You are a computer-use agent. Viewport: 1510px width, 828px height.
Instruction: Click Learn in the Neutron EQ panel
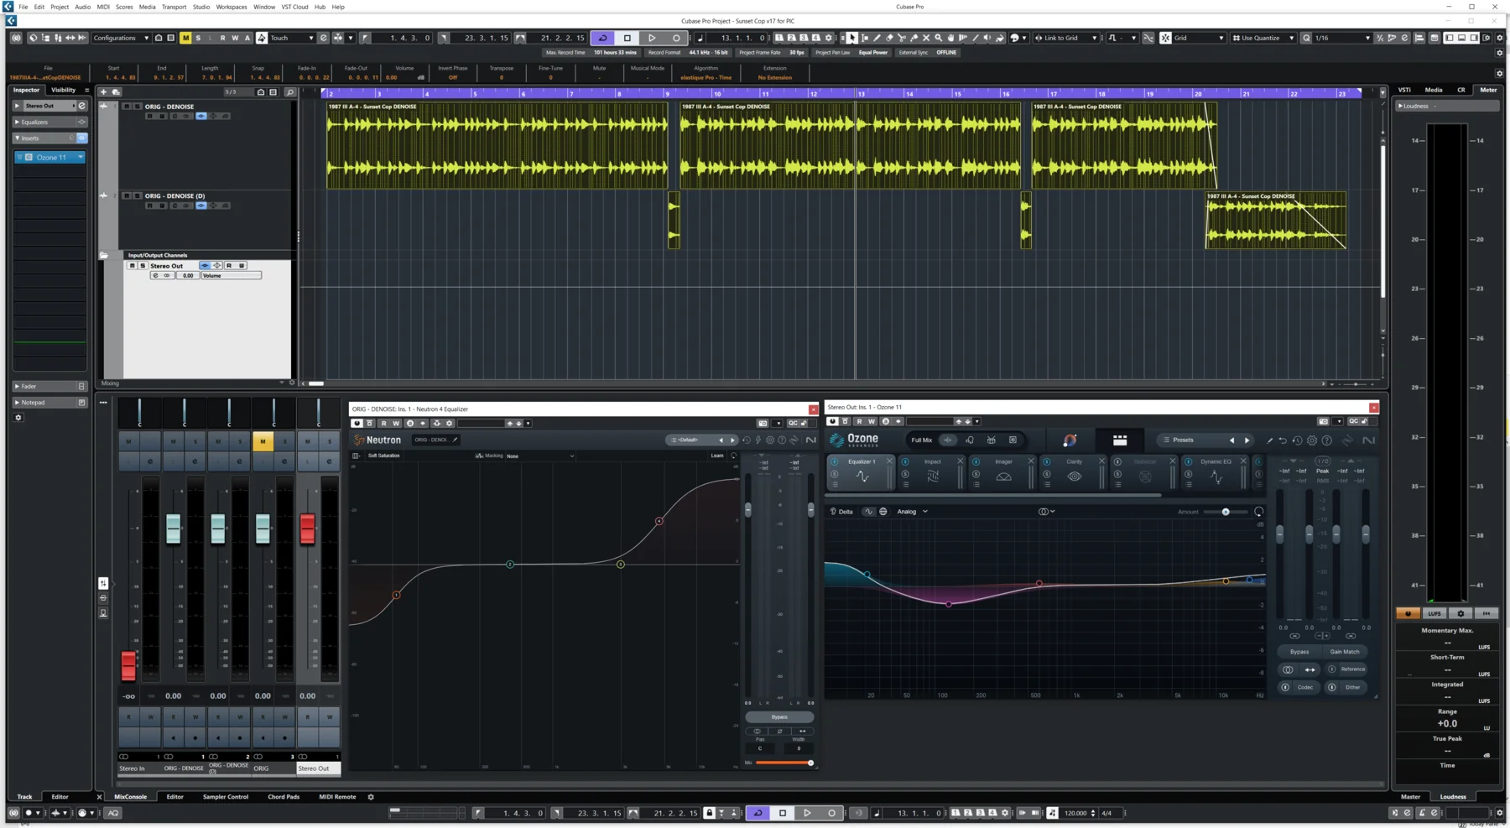(x=716, y=455)
